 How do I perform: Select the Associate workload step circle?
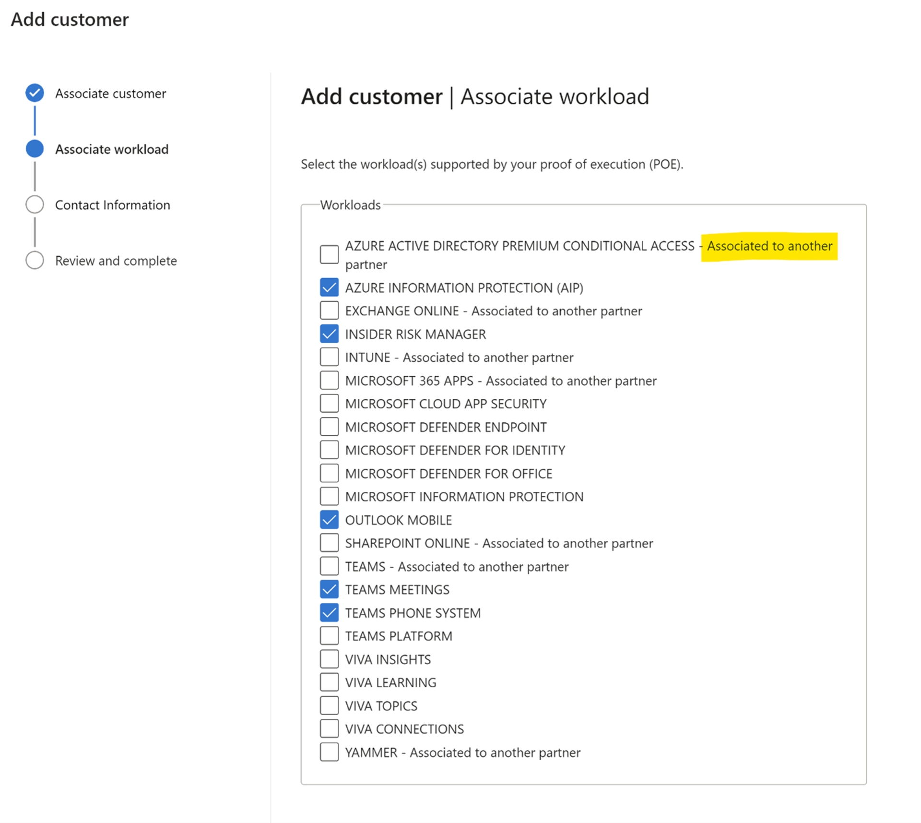(34, 149)
